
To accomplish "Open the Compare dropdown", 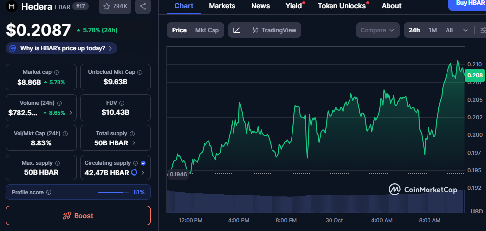I will click(377, 30).
